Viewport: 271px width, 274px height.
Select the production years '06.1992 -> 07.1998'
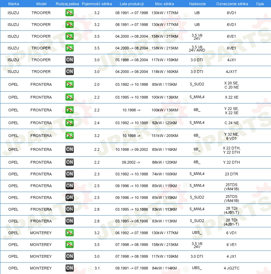click(131, 233)
